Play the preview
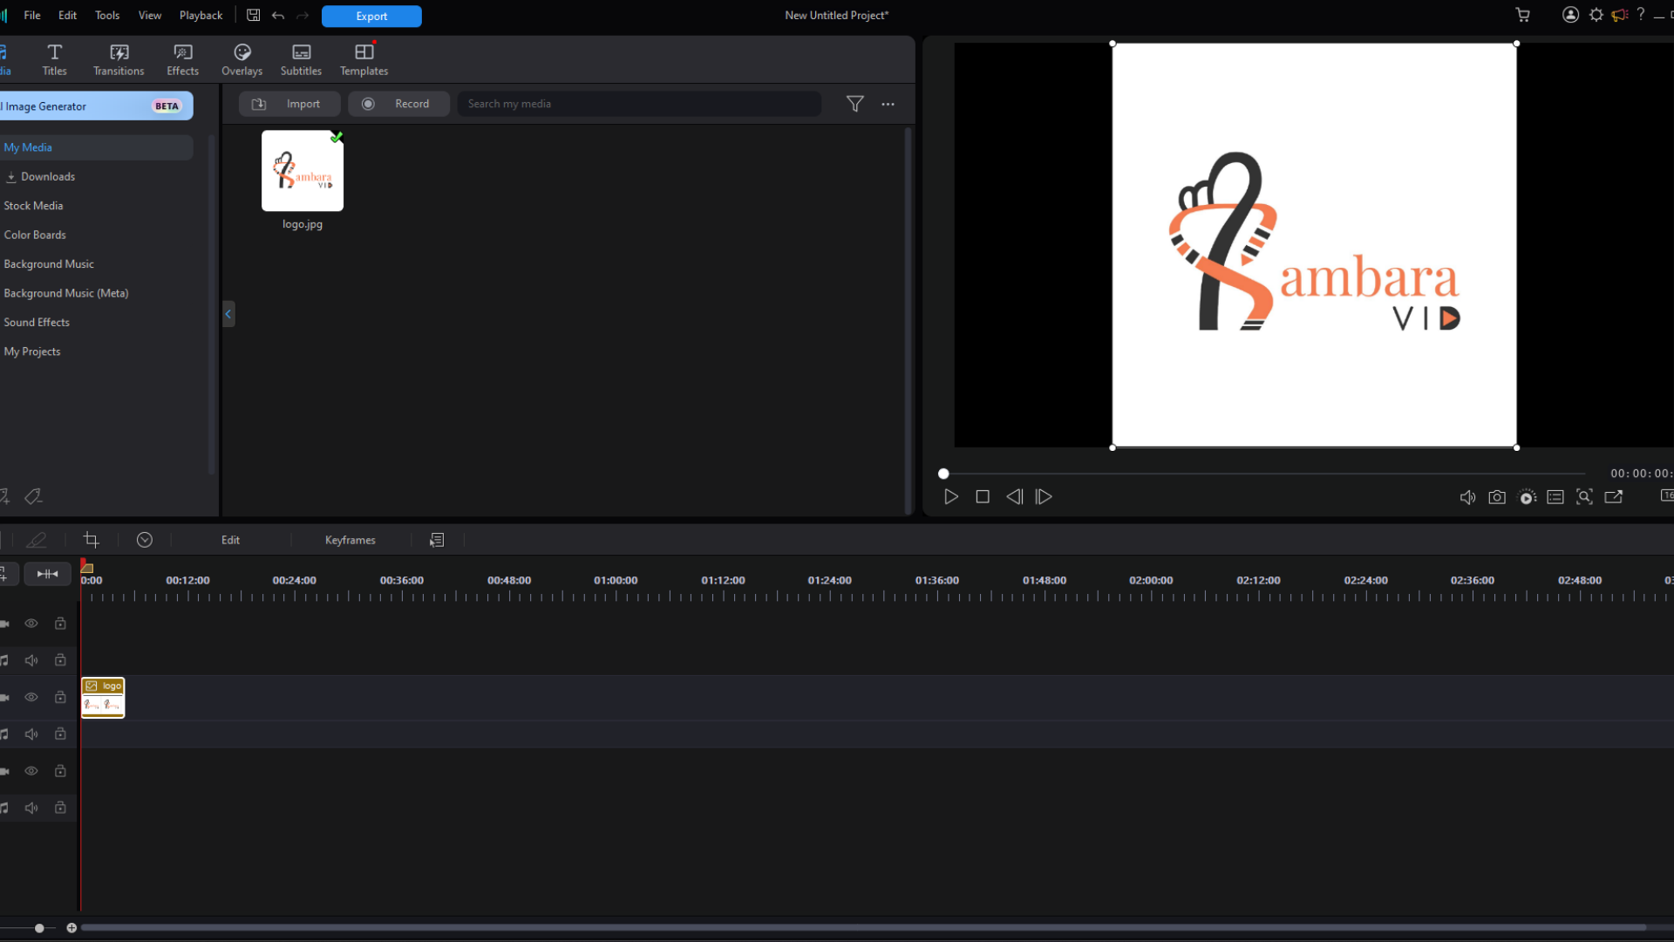The width and height of the screenshot is (1674, 942). pos(951,497)
